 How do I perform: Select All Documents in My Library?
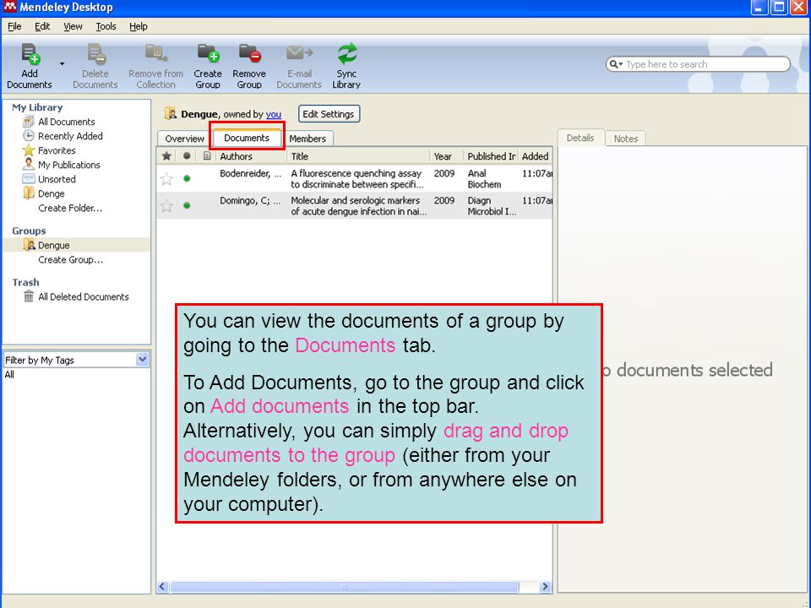click(x=66, y=122)
